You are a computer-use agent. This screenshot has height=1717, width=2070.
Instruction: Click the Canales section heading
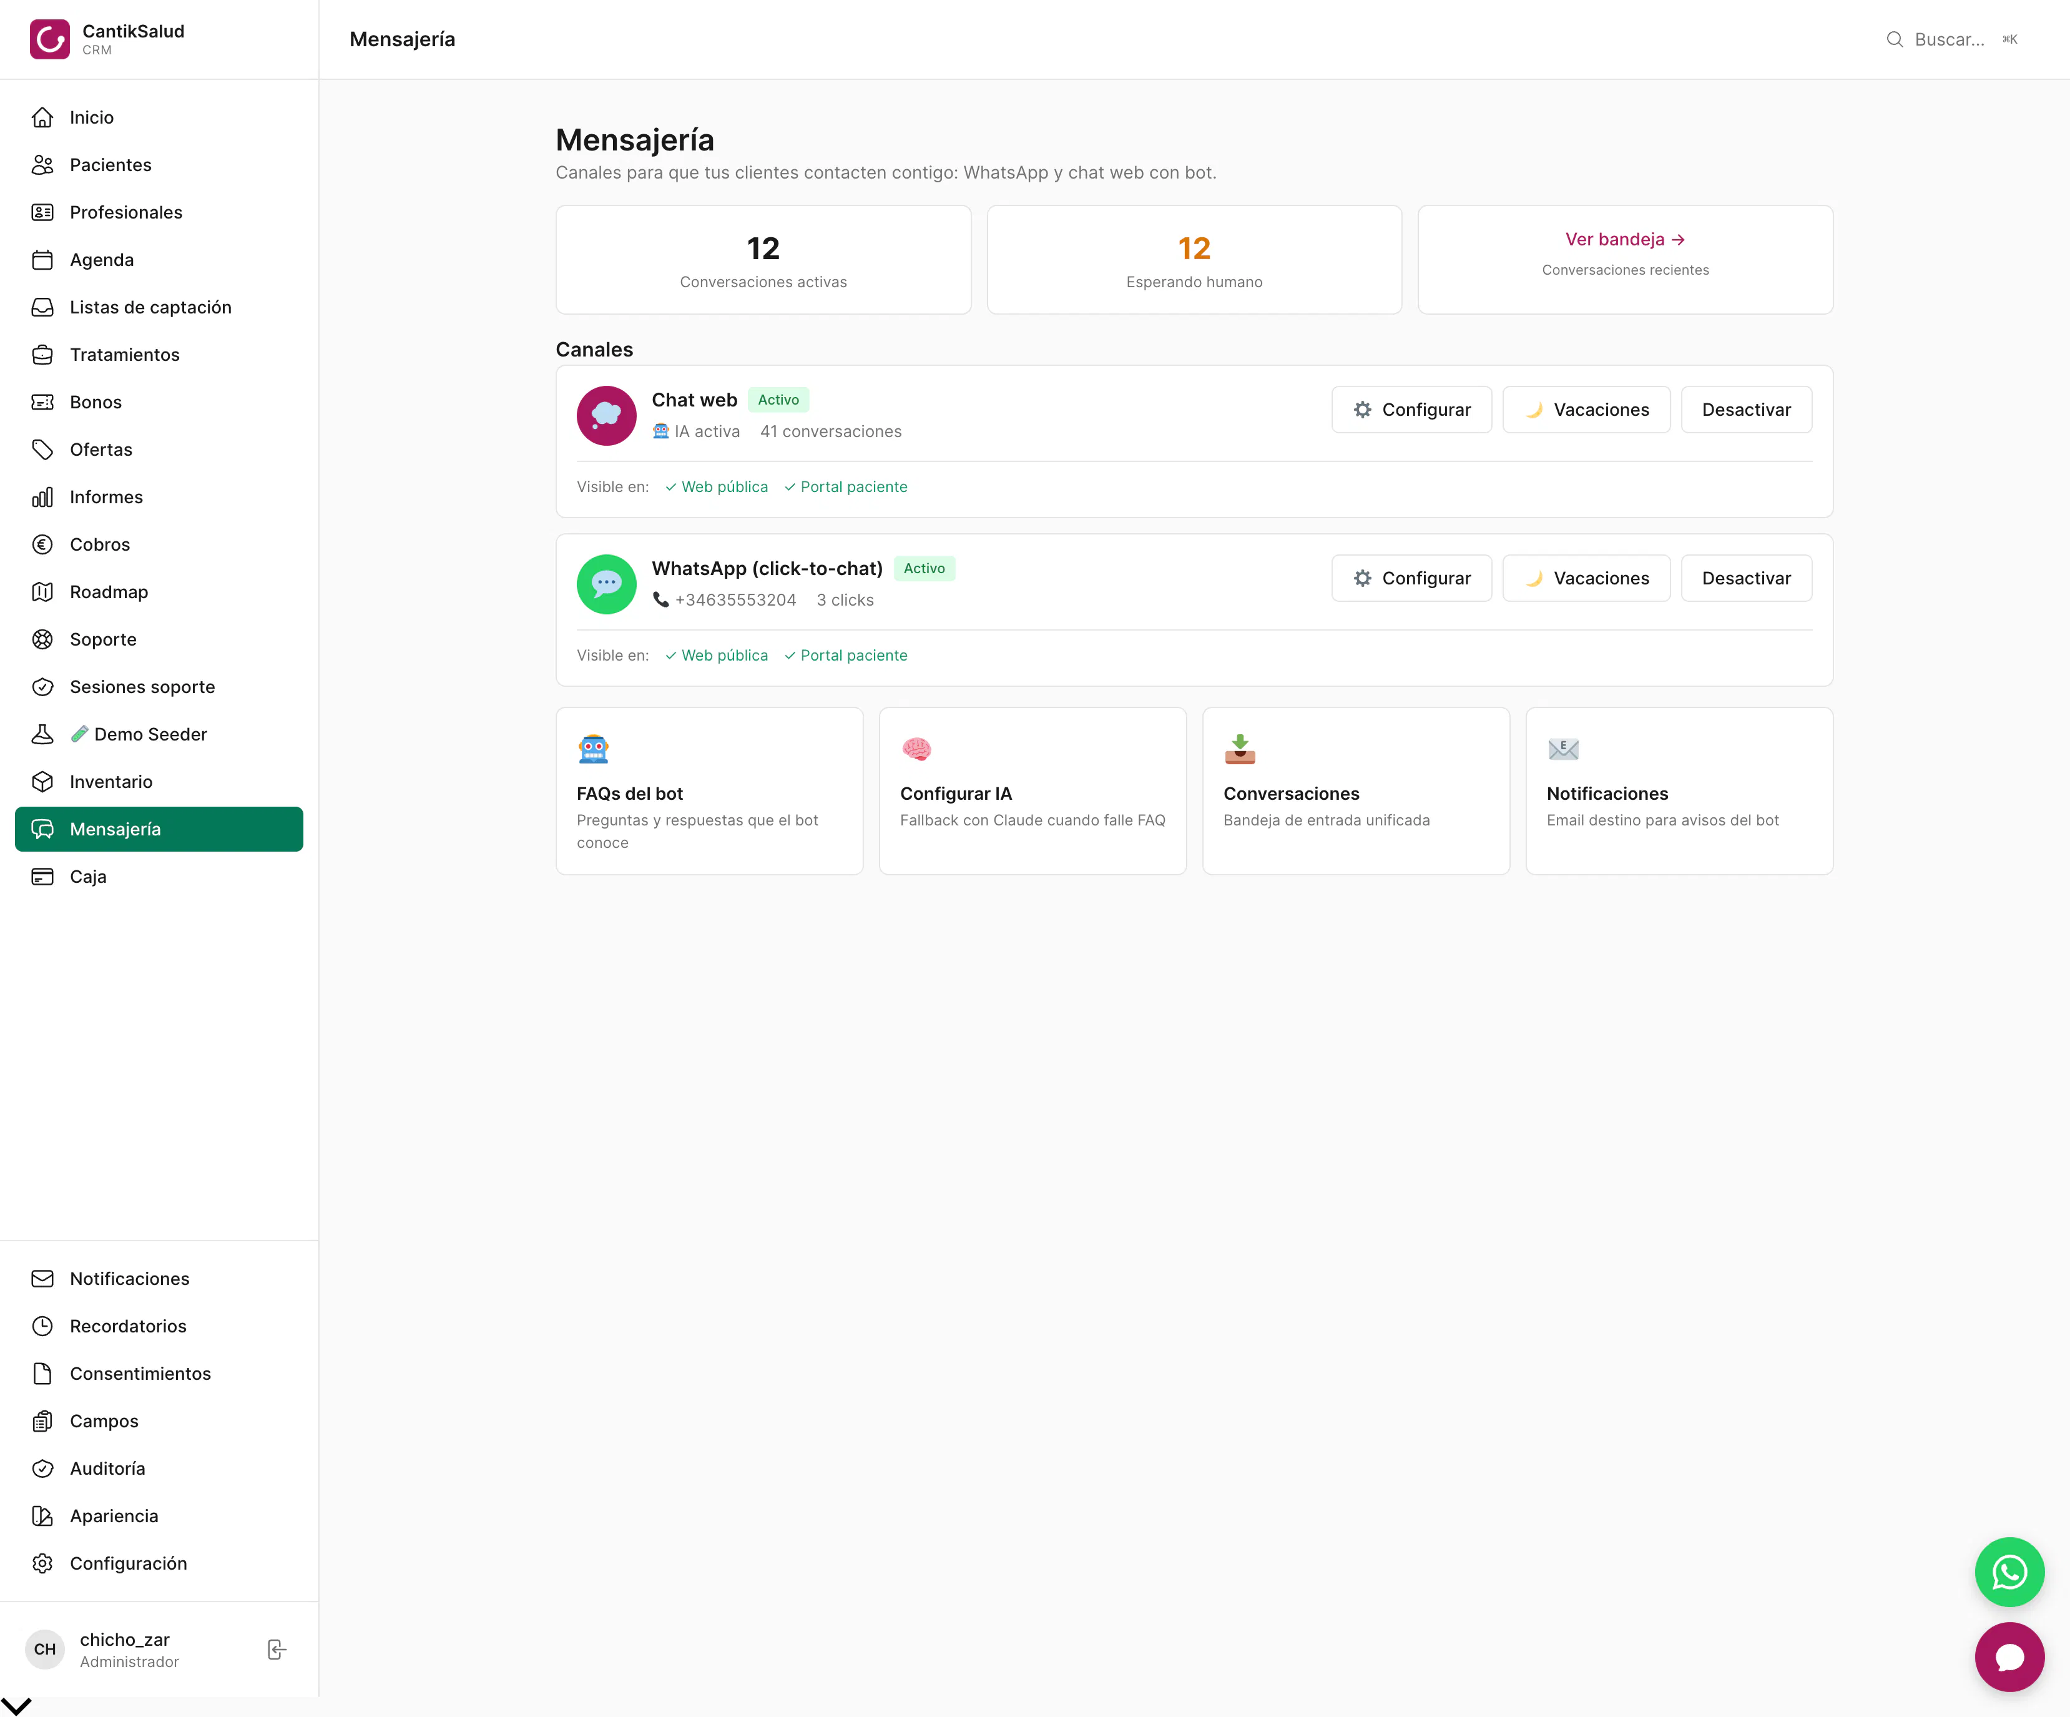click(594, 350)
